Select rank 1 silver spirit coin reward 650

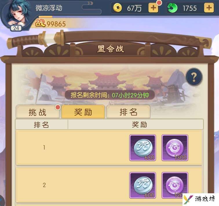[143, 148]
